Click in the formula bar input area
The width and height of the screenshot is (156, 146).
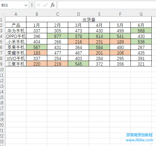pos(107,5)
